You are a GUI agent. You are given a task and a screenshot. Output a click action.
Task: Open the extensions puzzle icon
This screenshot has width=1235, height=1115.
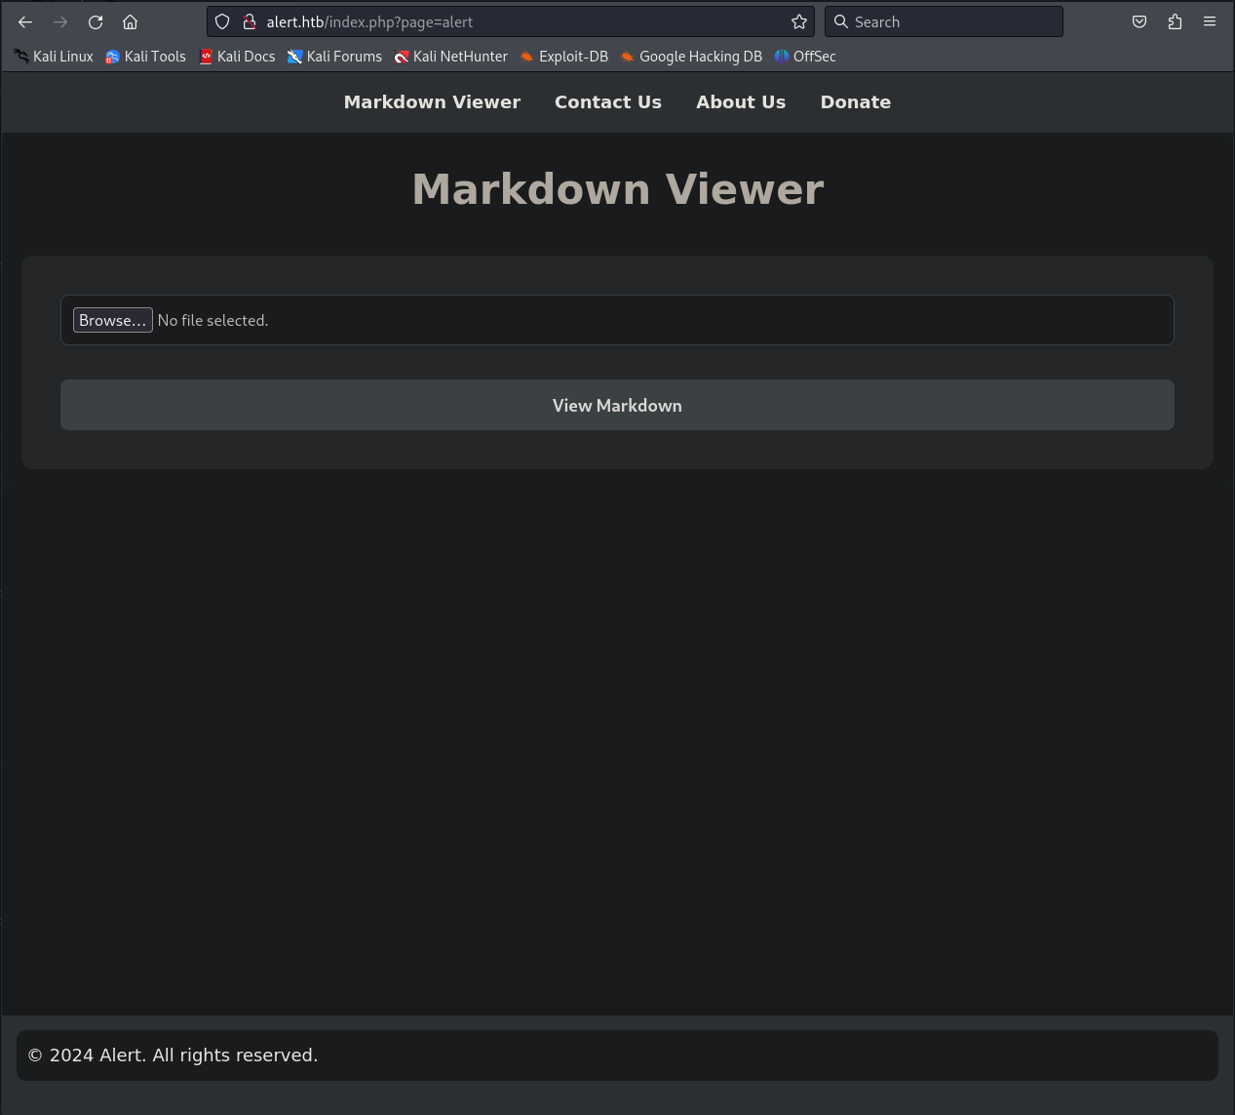[x=1175, y=21]
